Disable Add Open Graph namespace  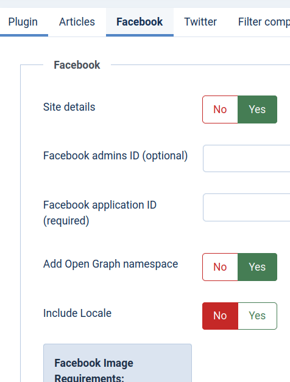point(220,267)
